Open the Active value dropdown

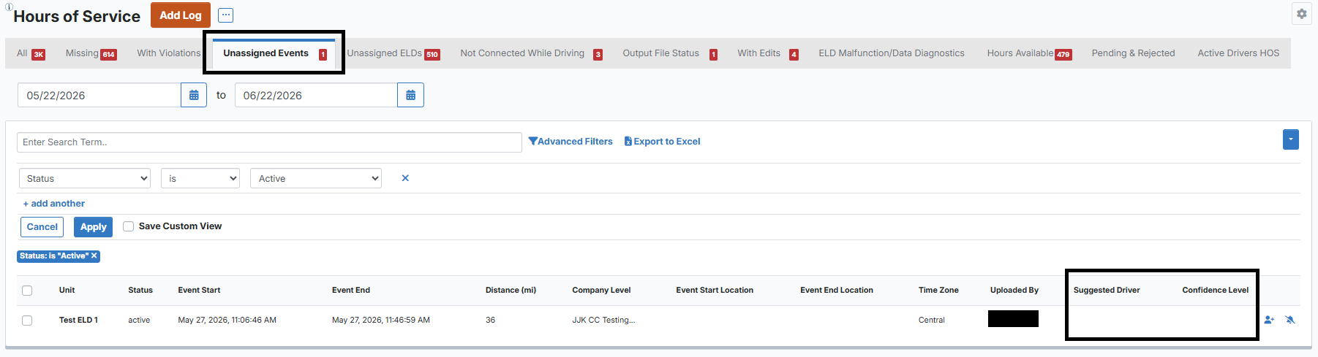click(316, 178)
